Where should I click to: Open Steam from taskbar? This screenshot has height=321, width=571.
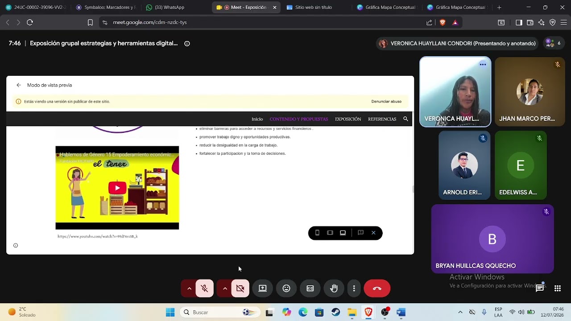pyautogui.click(x=335, y=312)
